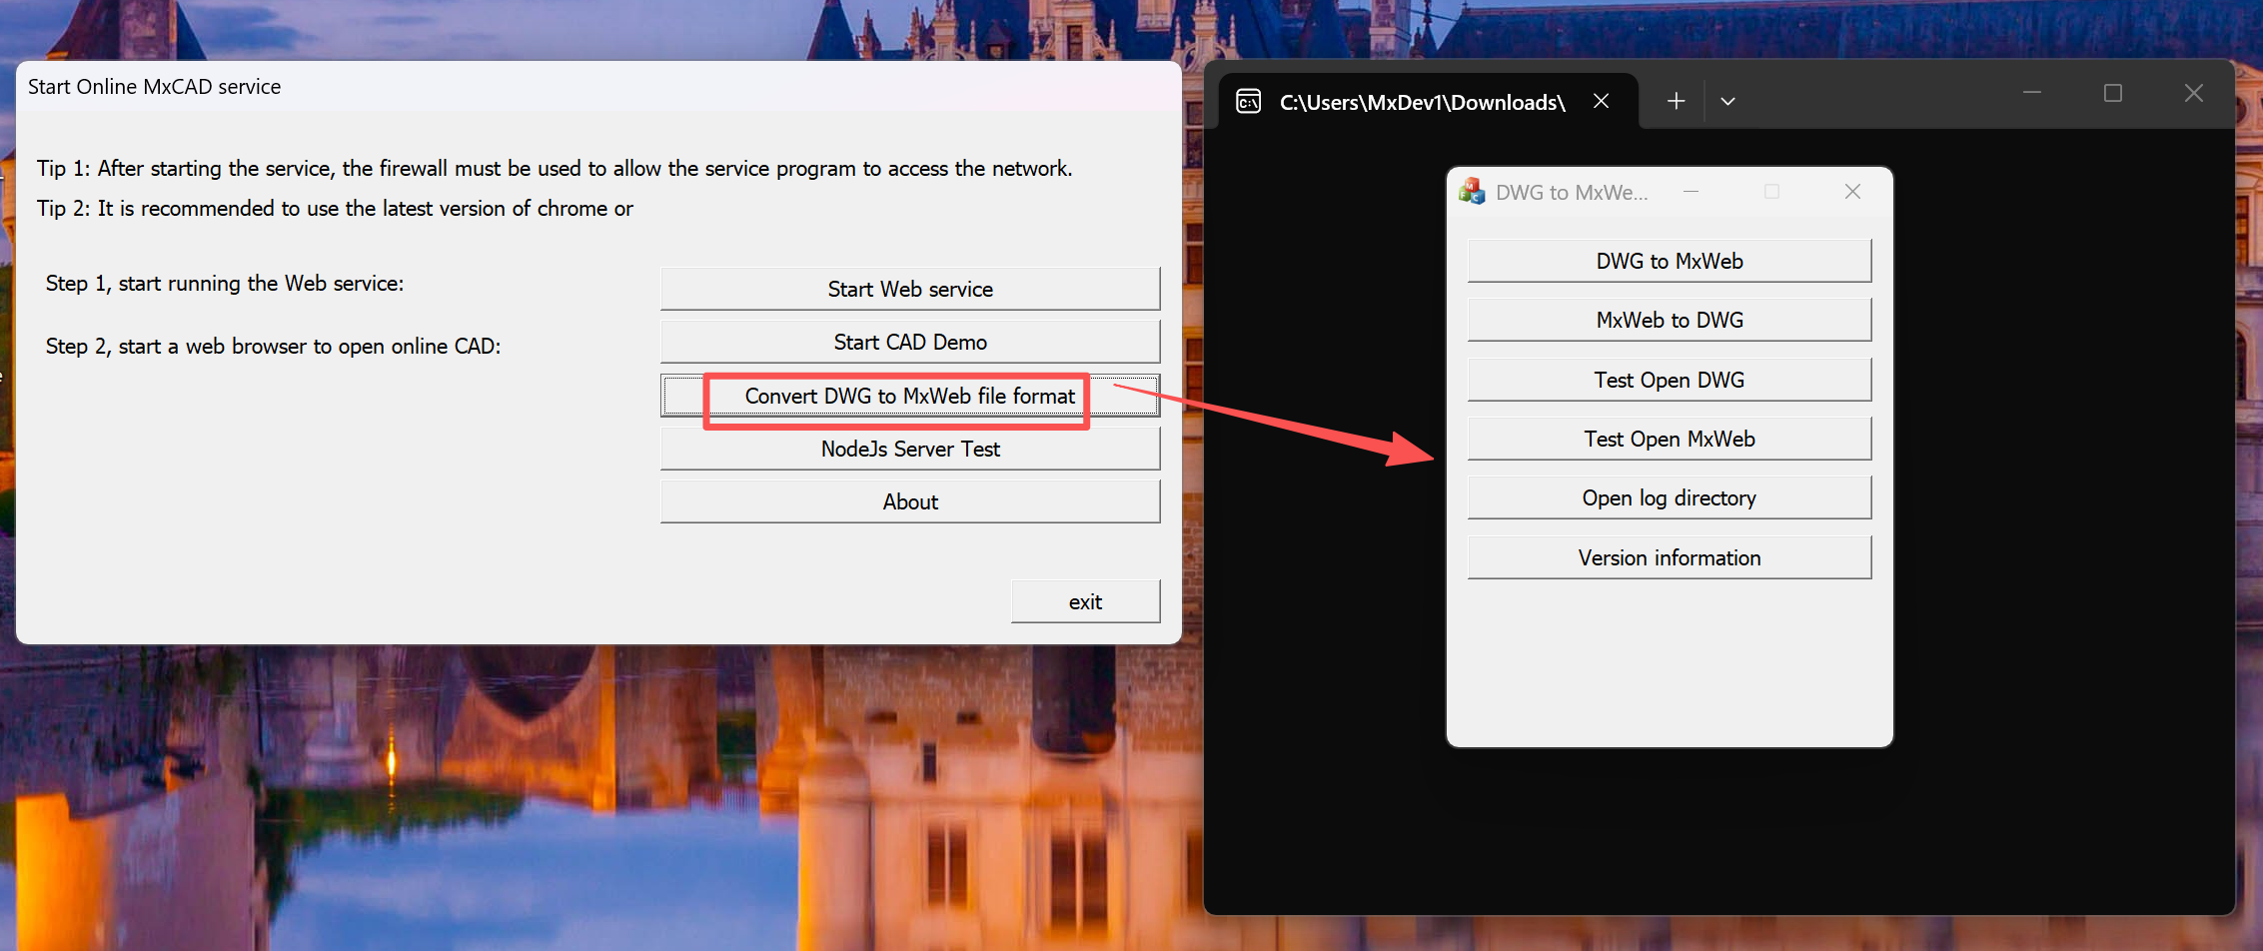This screenshot has height=951, width=2263.
Task: Click Test Open MxWeb button
Action: pos(1669,439)
